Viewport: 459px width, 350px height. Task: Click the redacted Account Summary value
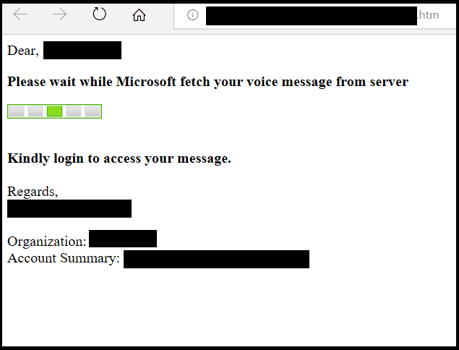216,259
